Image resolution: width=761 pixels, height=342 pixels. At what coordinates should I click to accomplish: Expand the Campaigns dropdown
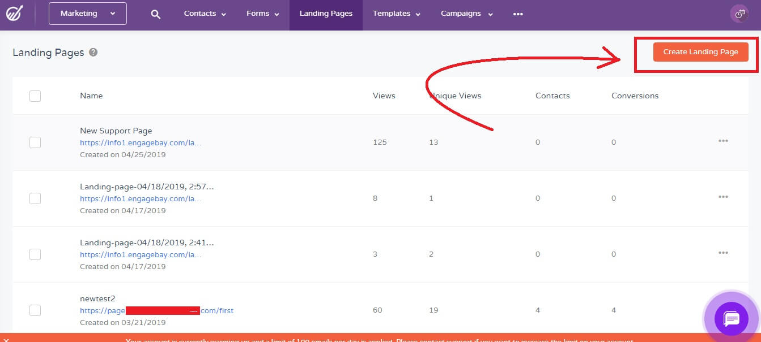click(466, 13)
